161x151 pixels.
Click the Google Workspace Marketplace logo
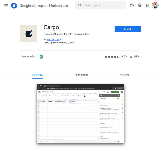point(14,6)
